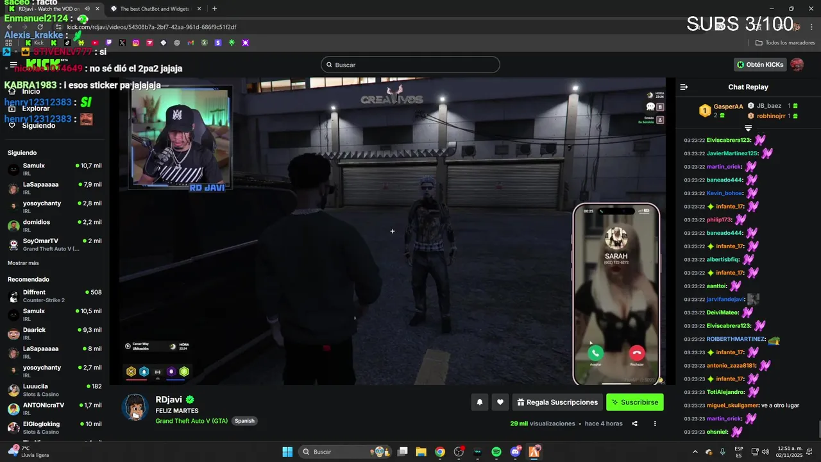The image size is (821, 462).
Task: Accept SARAH call with green phone button
Action: (595, 352)
